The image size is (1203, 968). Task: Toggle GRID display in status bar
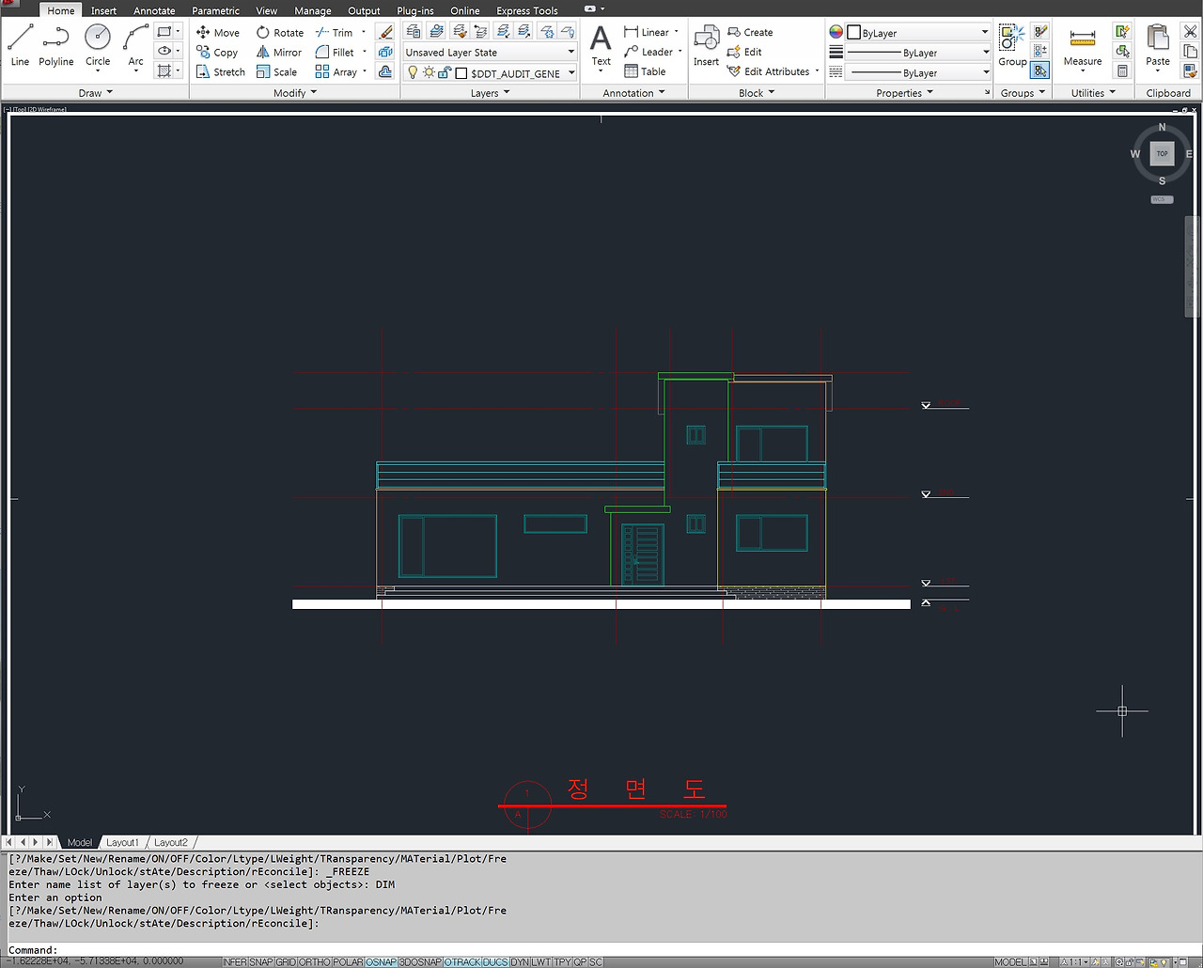pyautogui.click(x=286, y=962)
